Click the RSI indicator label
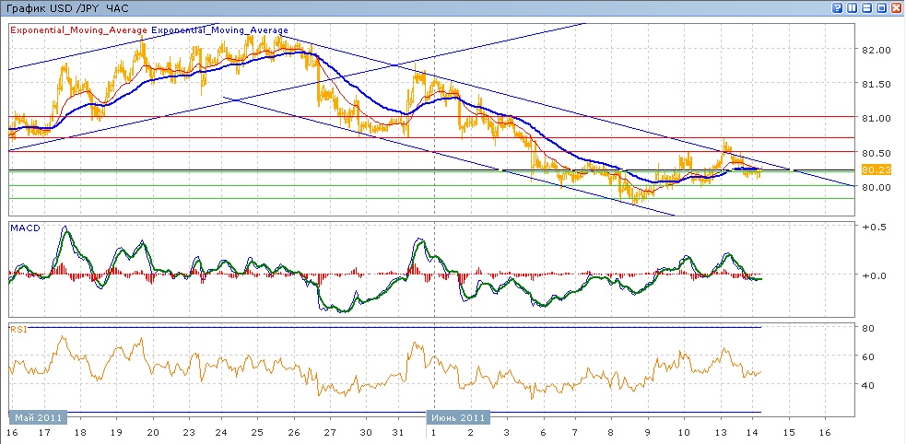 [18, 329]
